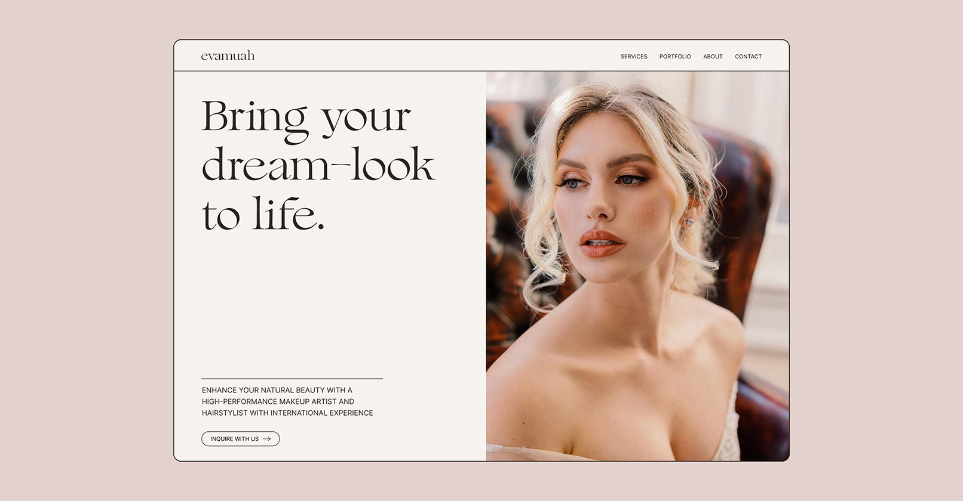Click the arrow icon in Inquire button
Screen dimensions: 963x501
pyautogui.click(x=266, y=439)
